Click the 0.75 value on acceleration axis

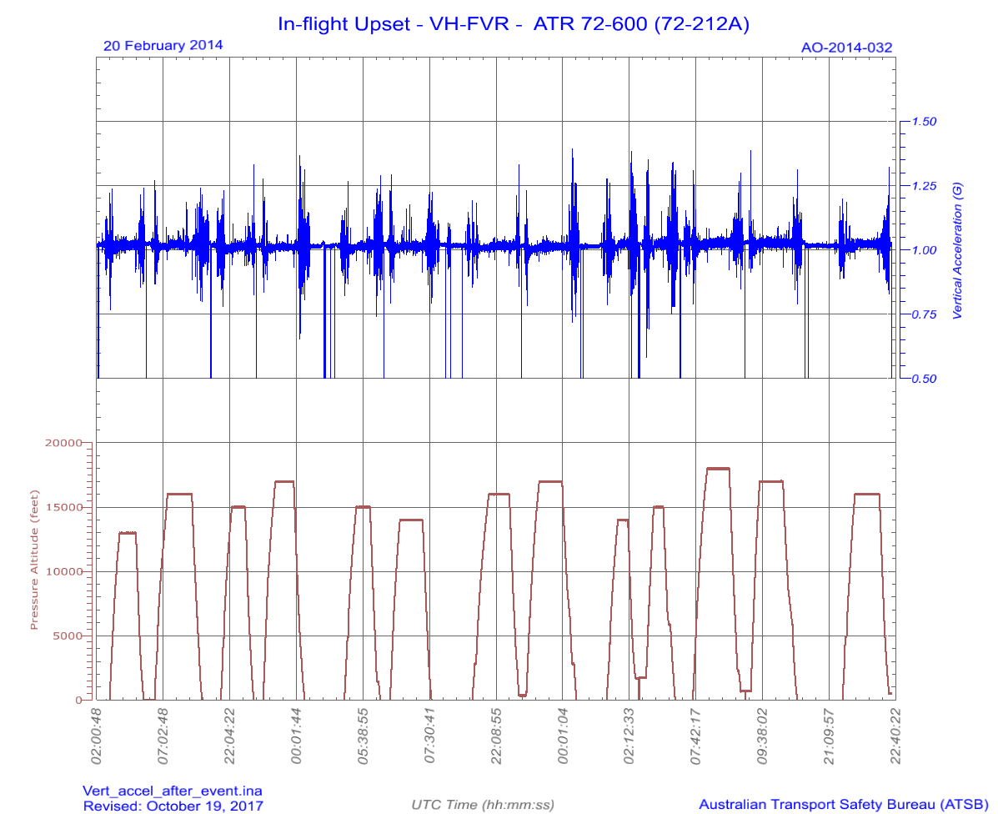tap(924, 314)
